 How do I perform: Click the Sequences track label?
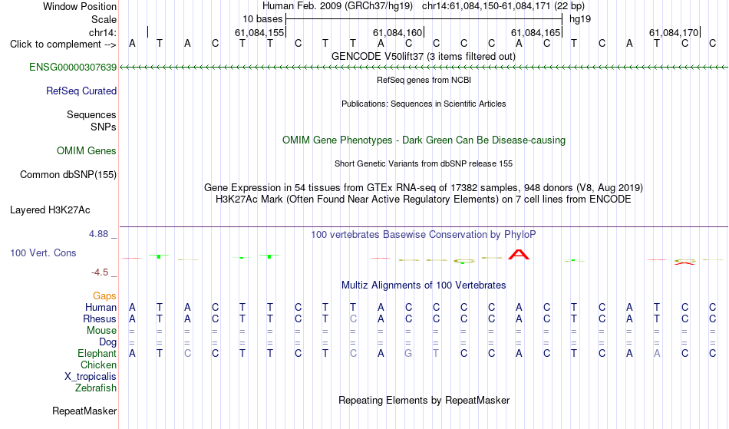[x=91, y=115]
